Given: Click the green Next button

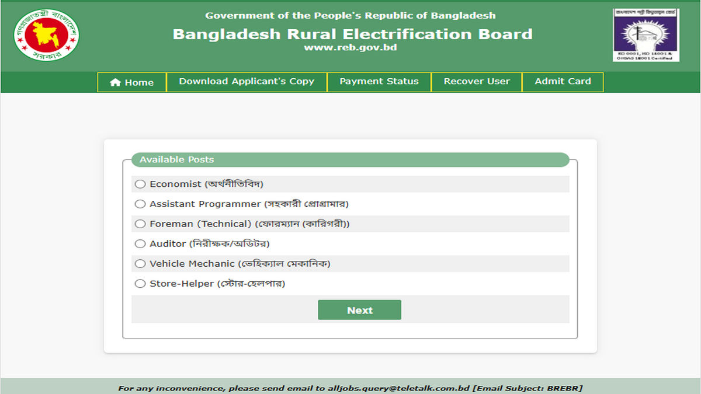Looking at the screenshot, I should coord(359,310).
